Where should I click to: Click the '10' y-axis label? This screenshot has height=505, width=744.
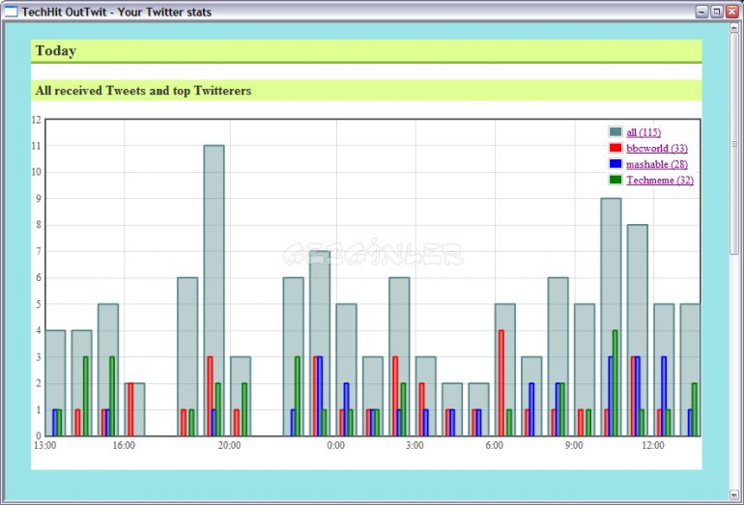(x=37, y=172)
